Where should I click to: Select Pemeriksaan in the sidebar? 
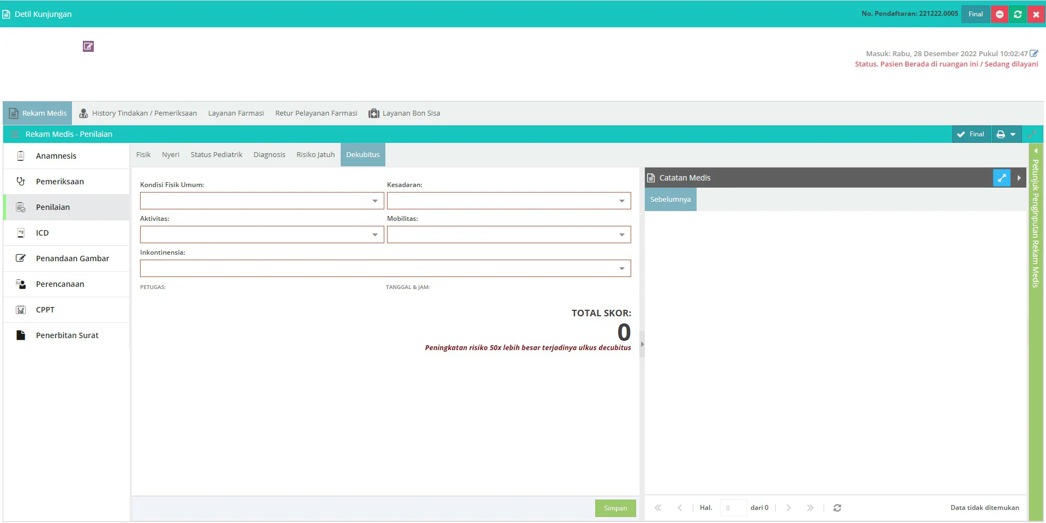[x=66, y=182]
